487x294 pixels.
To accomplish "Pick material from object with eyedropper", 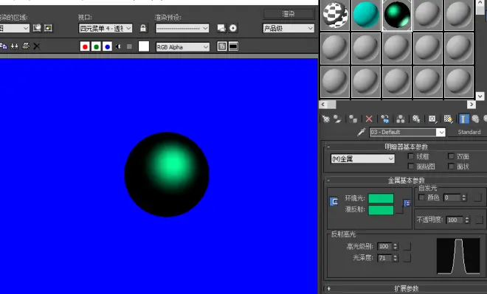I will tap(361, 132).
